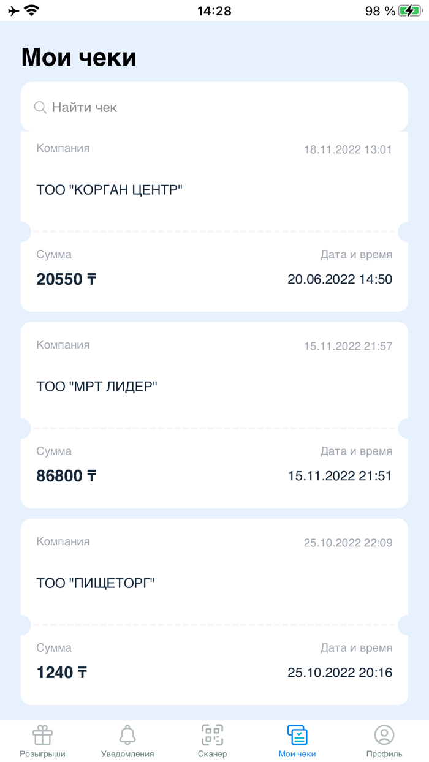Viewport: 429px width, 762px height.
Task: Tap the 14:28 clock in status bar
Action: coord(214,10)
